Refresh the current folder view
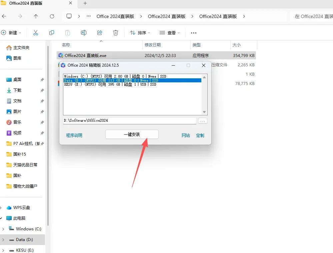Image resolution: width=333 pixels, height=253 pixels. (x=52, y=16)
